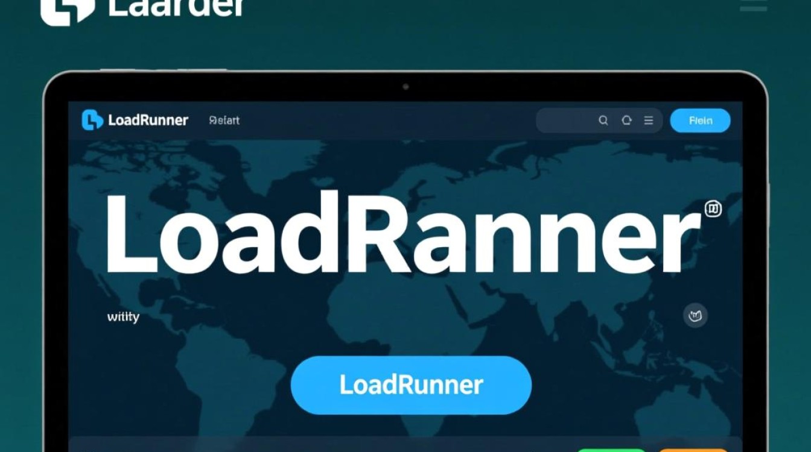This screenshot has width=811, height=452.
Task: Click the refresh circle icon in search bar
Action: 626,121
